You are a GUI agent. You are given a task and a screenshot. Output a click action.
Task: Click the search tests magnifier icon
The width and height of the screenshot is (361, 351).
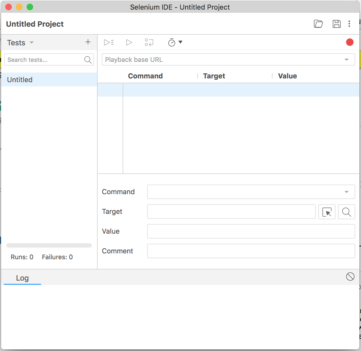[88, 60]
